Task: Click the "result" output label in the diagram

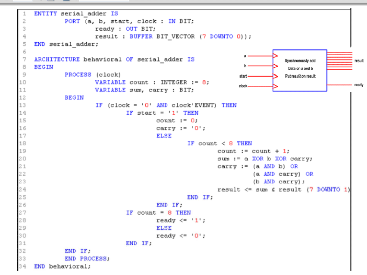Action: (x=359, y=61)
